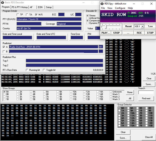Toggle the Dynamic PTY checkbox

tap(87, 23)
